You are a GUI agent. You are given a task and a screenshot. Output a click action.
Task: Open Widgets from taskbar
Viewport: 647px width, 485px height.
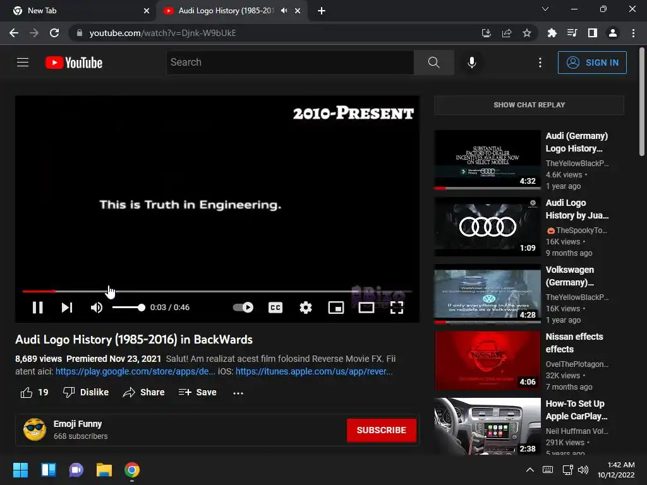[48, 470]
